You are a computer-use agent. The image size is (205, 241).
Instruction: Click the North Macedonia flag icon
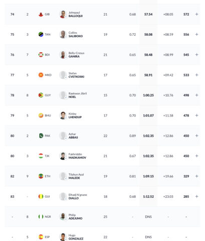(x=41, y=75)
